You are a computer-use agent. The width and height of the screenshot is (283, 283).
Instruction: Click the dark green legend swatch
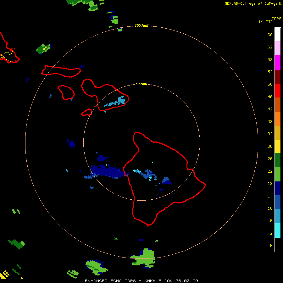pyautogui.click(x=278, y=160)
